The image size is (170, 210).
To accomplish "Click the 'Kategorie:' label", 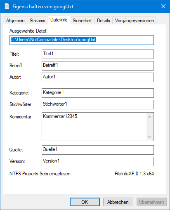I will coord(19,93).
